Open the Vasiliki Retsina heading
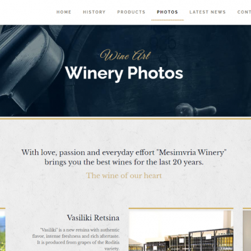Screen dimensions: 251x251 click(x=93, y=218)
